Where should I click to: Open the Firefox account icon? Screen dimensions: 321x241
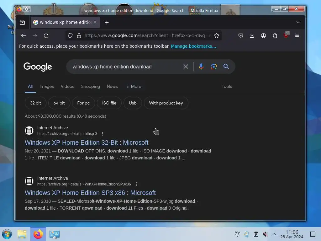click(x=263, y=36)
